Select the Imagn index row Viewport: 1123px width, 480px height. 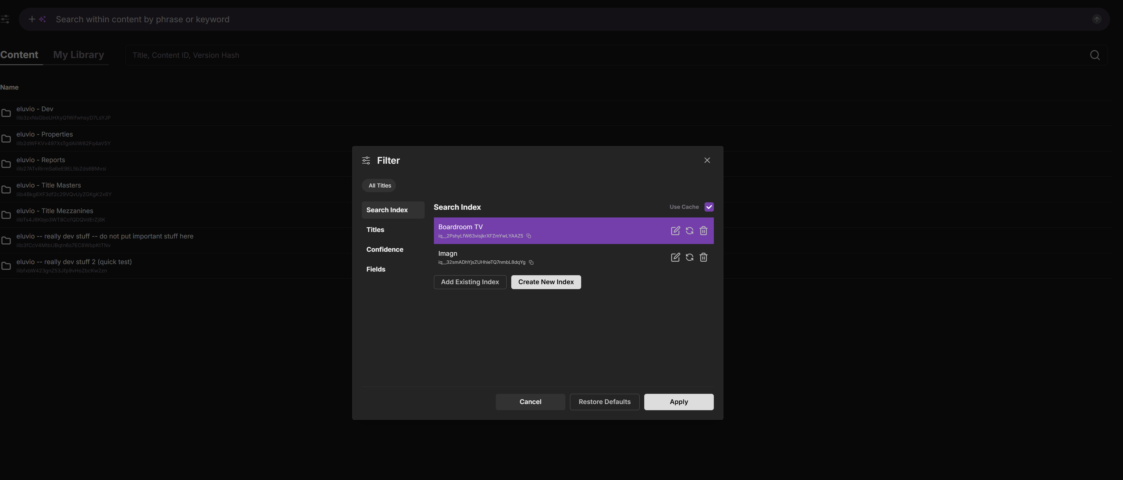point(574,257)
